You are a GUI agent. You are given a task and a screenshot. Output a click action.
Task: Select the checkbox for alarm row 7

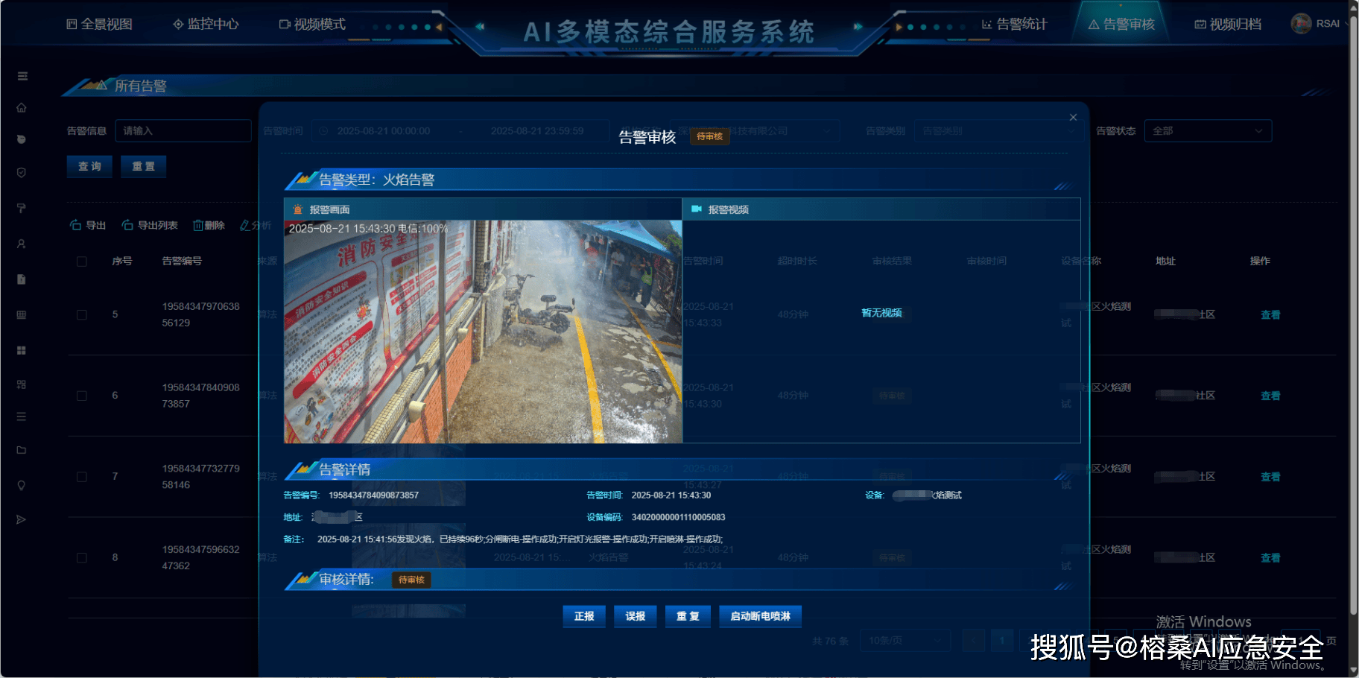click(82, 477)
